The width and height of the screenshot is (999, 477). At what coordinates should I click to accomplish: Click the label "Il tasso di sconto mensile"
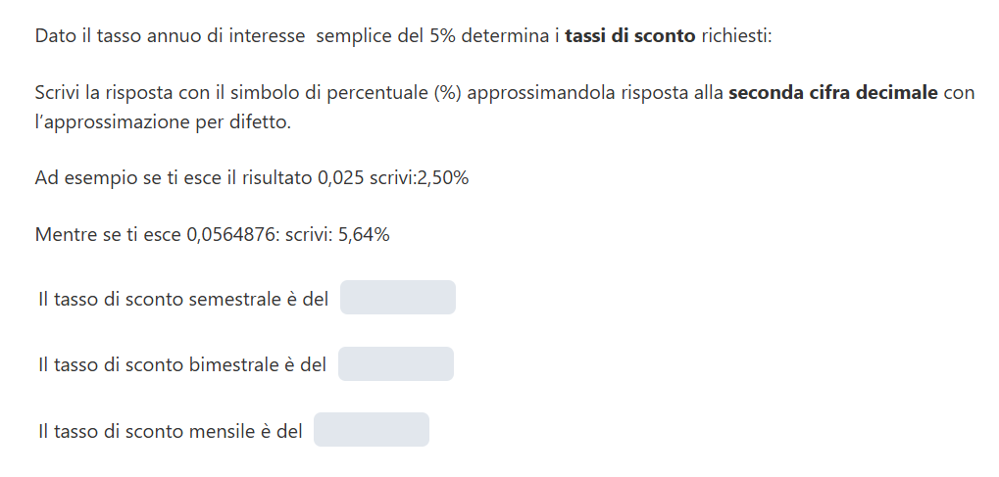[x=170, y=431]
